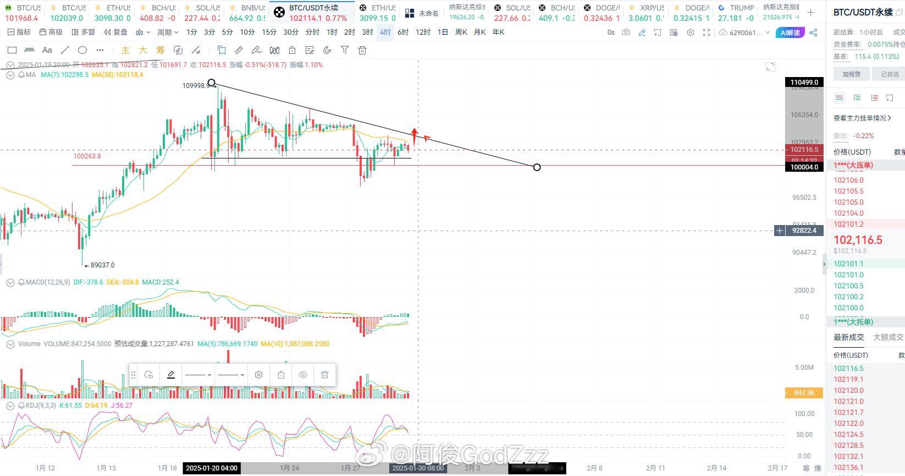
Task: Collapse the Volume indicator panel chevron
Action: click(x=10, y=344)
